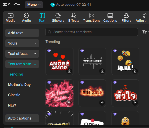The height and width of the screenshot is (128, 149).
Task: Open the Media tab
Action: (x=11, y=17)
